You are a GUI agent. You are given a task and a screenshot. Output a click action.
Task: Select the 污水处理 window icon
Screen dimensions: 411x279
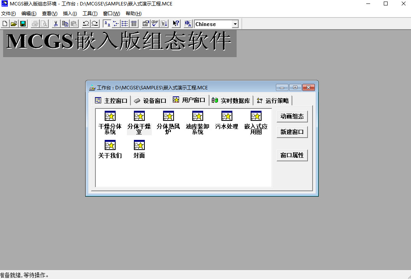(227, 120)
